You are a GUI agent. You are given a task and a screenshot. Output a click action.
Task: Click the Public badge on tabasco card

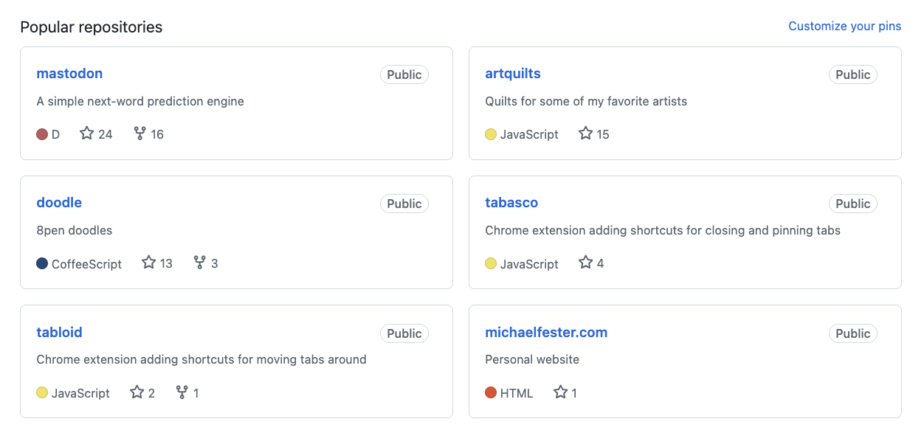(853, 204)
